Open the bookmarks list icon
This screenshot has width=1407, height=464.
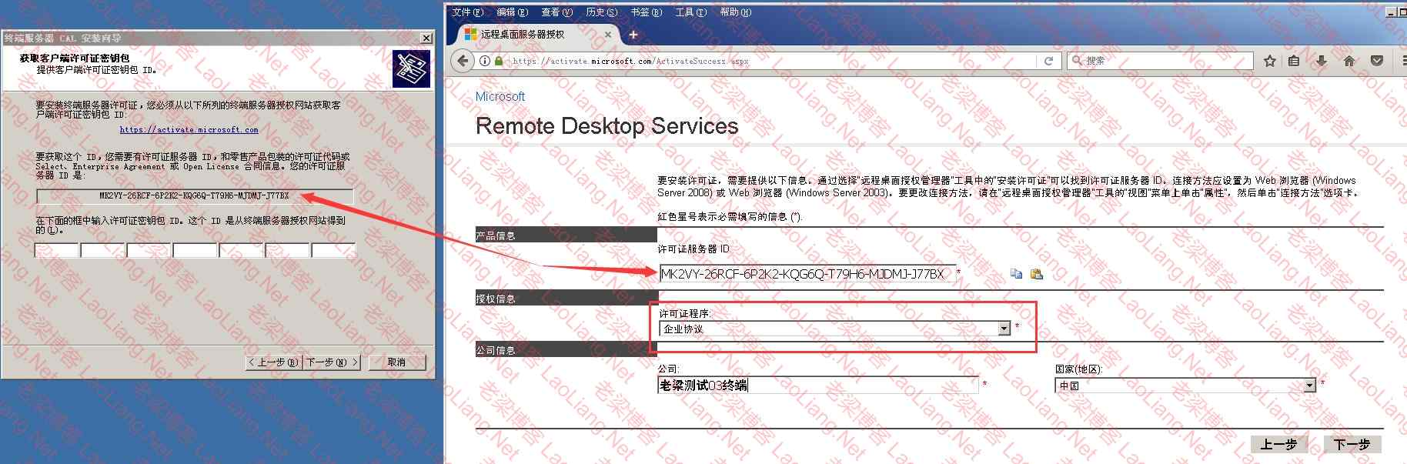1295,61
